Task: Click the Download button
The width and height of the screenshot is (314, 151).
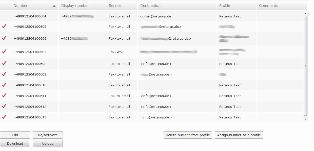Action: tap(15, 143)
